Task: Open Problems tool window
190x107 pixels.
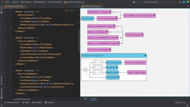Action: tap(37, 103)
